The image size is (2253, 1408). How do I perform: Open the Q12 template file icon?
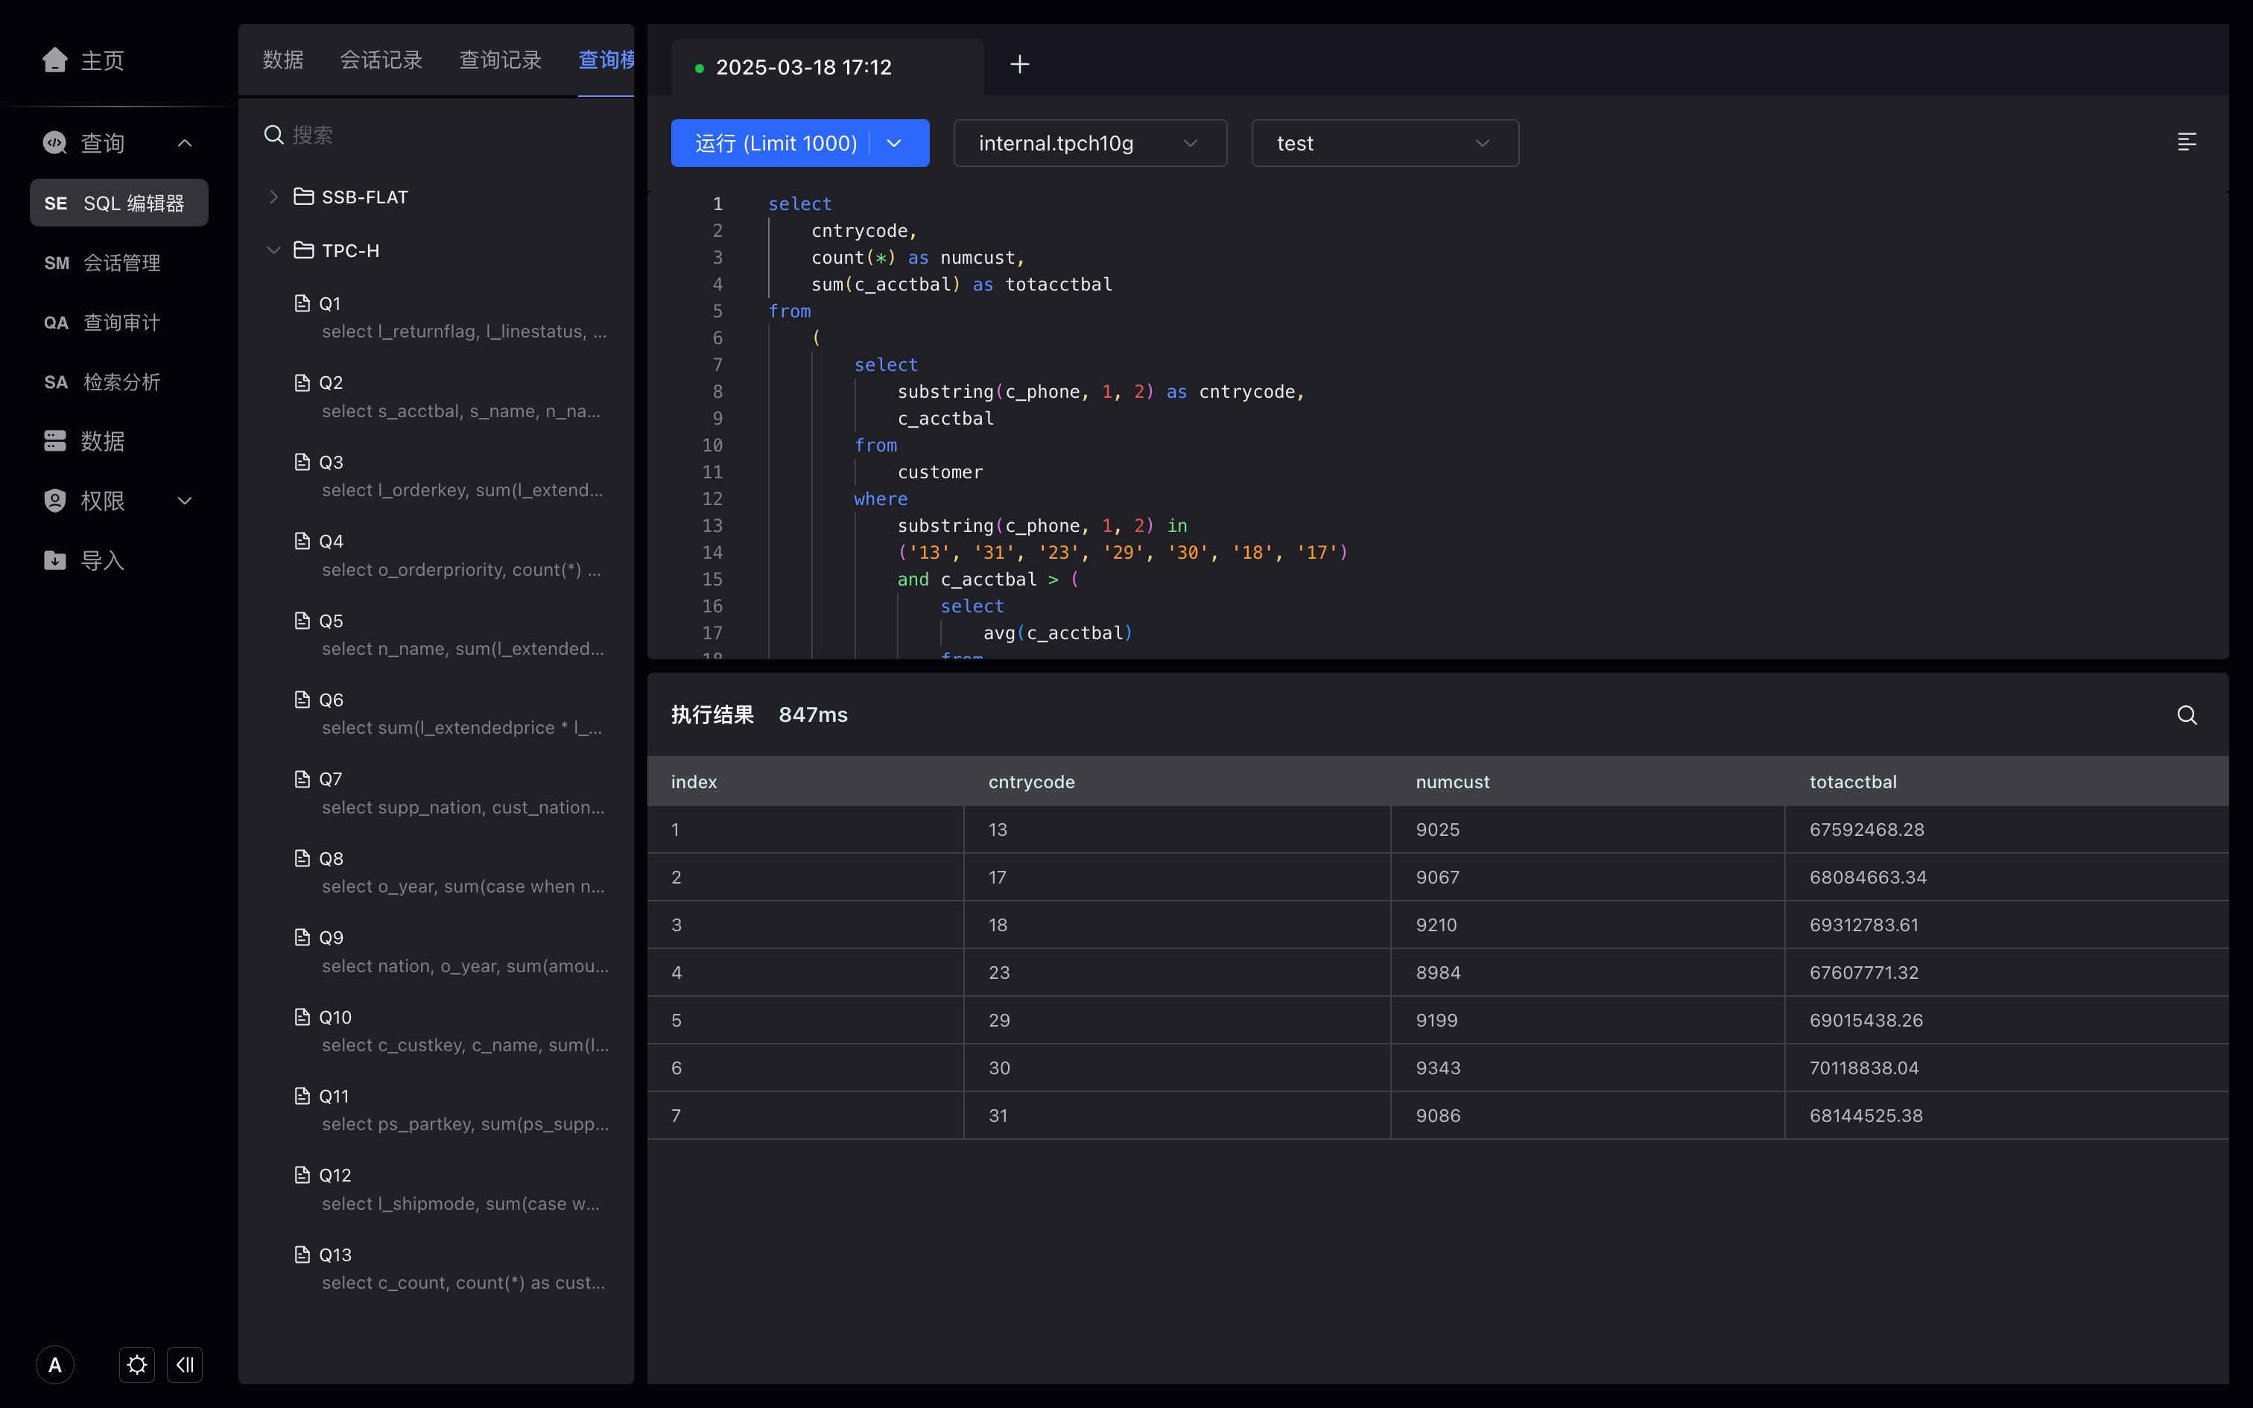302,1176
